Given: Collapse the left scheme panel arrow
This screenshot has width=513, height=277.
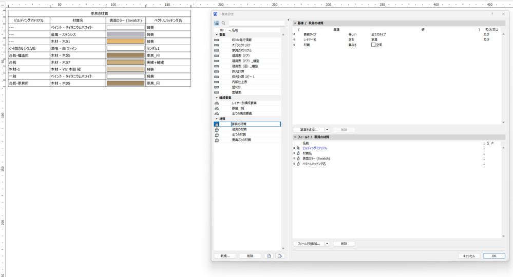Looking at the screenshot, I should [x=288, y=20].
